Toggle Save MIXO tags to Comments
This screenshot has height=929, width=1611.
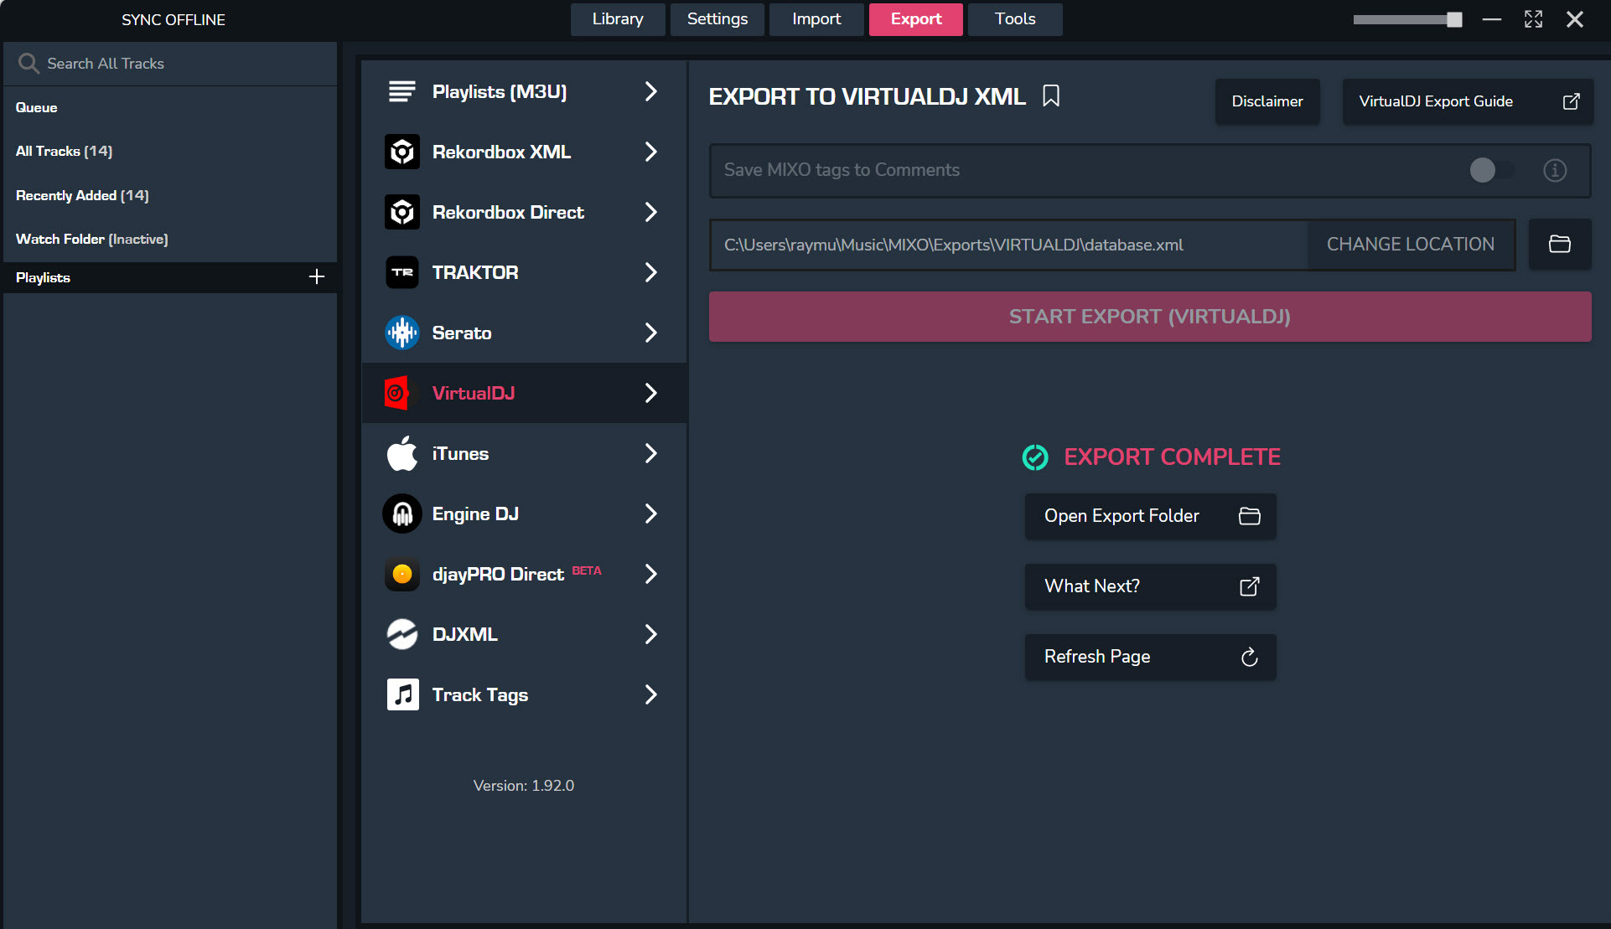pos(1490,170)
